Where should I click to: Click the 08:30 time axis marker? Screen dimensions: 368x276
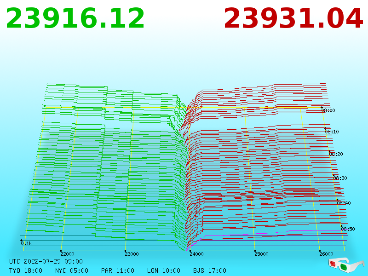click(x=340, y=178)
